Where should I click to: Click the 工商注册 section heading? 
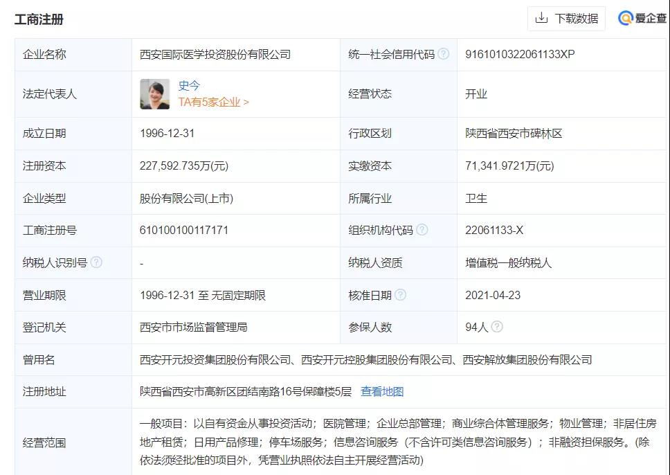[x=39, y=19]
